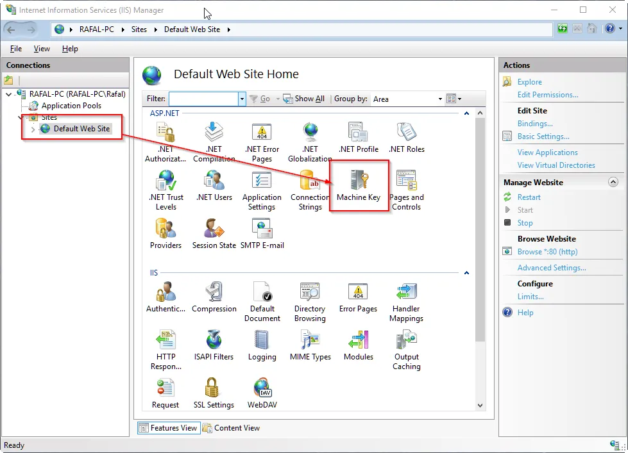Image resolution: width=628 pixels, height=453 pixels.
Task: Open the .NET Profile feature
Action: pyautogui.click(x=358, y=138)
